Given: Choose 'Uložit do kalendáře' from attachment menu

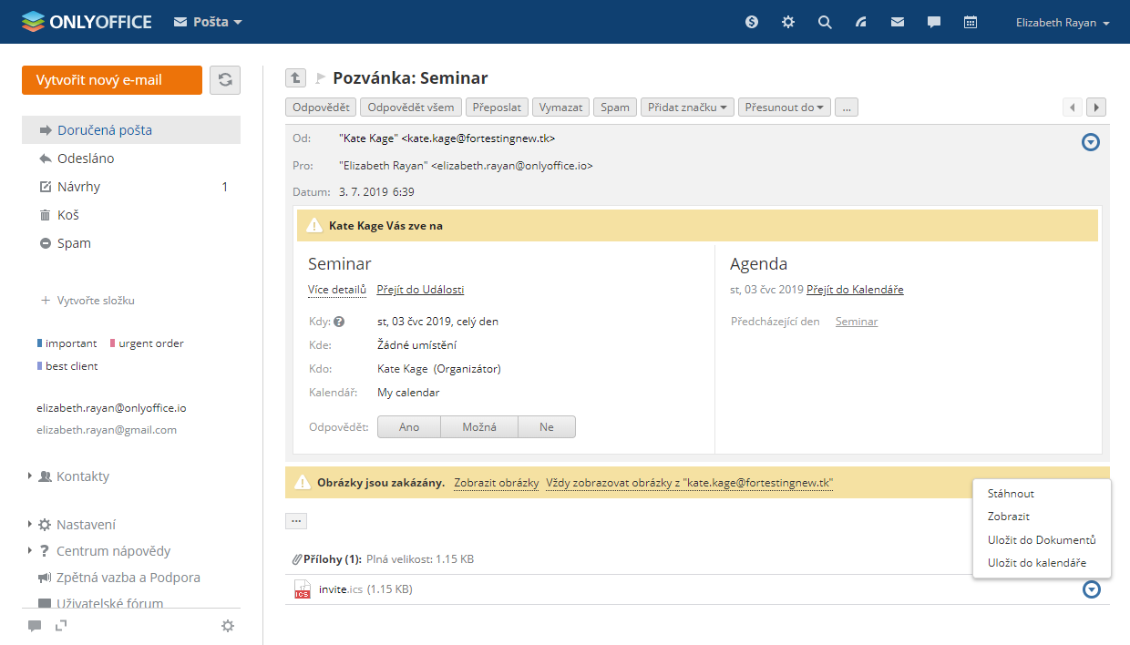Looking at the screenshot, I should [x=1036, y=563].
